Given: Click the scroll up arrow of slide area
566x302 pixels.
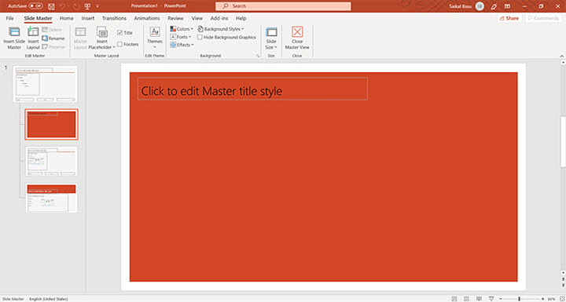Looking at the screenshot, I should point(562,62).
